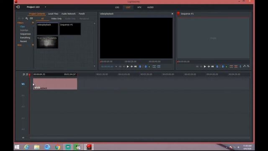Click the sequence redo arrow icon
This screenshot has width=268, height=151.
pyautogui.click(x=248, y=66)
